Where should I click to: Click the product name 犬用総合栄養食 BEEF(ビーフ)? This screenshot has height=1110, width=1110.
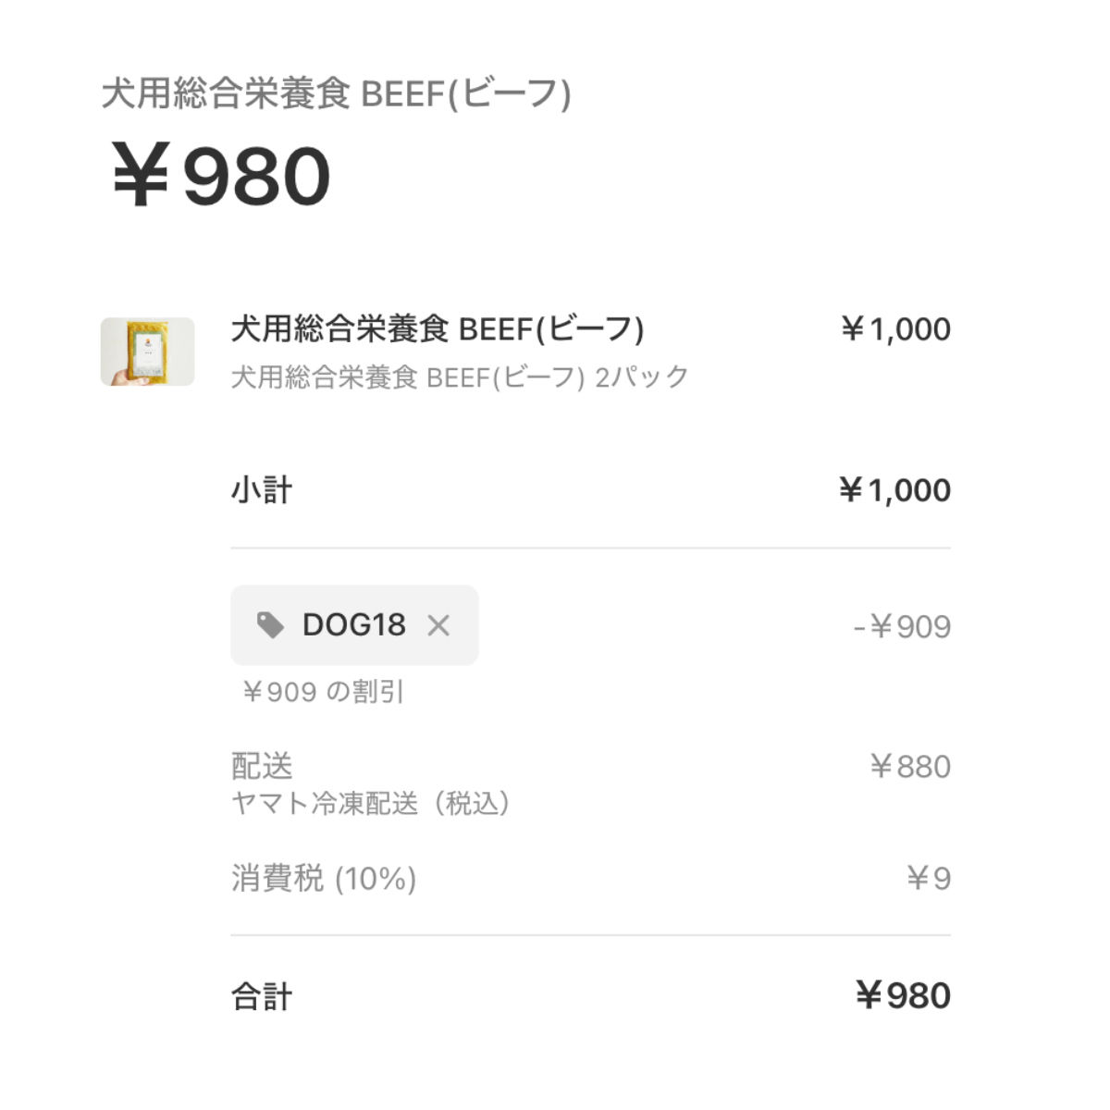point(438,328)
